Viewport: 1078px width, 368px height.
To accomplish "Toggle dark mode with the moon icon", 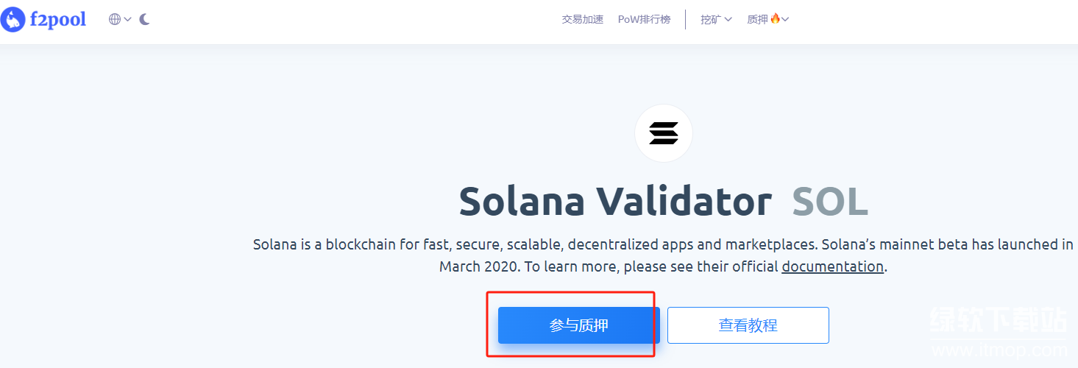I will pyautogui.click(x=144, y=19).
